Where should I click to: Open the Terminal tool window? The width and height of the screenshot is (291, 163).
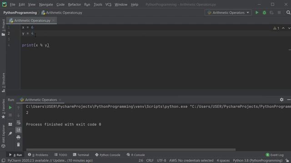tap(81, 155)
